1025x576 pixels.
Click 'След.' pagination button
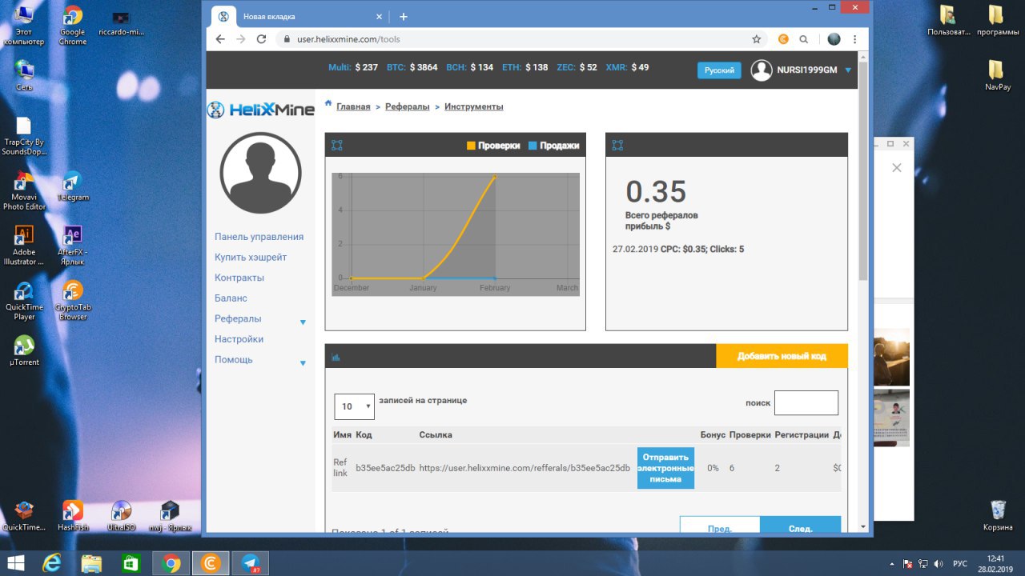point(800,526)
